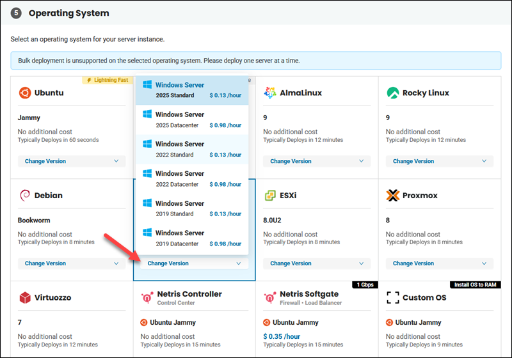The height and width of the screenshot is (358, 512).
Task: Click Typically Deploys in 9 minutes text
Action: coord(424,345)
